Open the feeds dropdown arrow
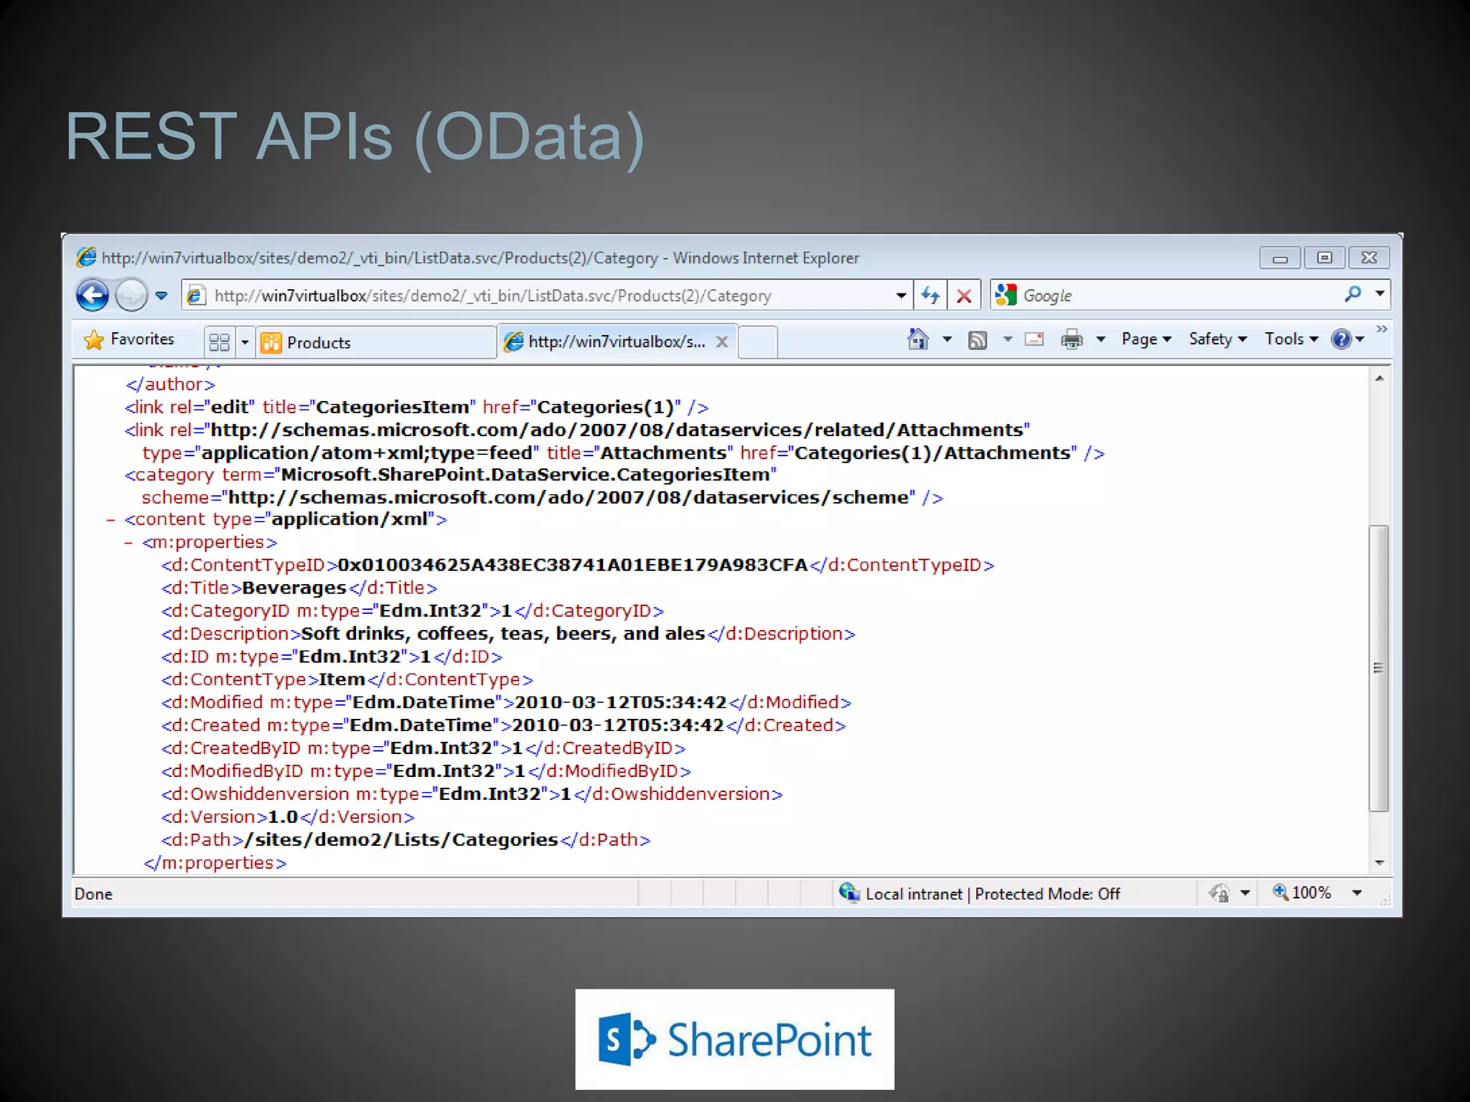The image size is (1470, 1102). tap(1008, 339)
